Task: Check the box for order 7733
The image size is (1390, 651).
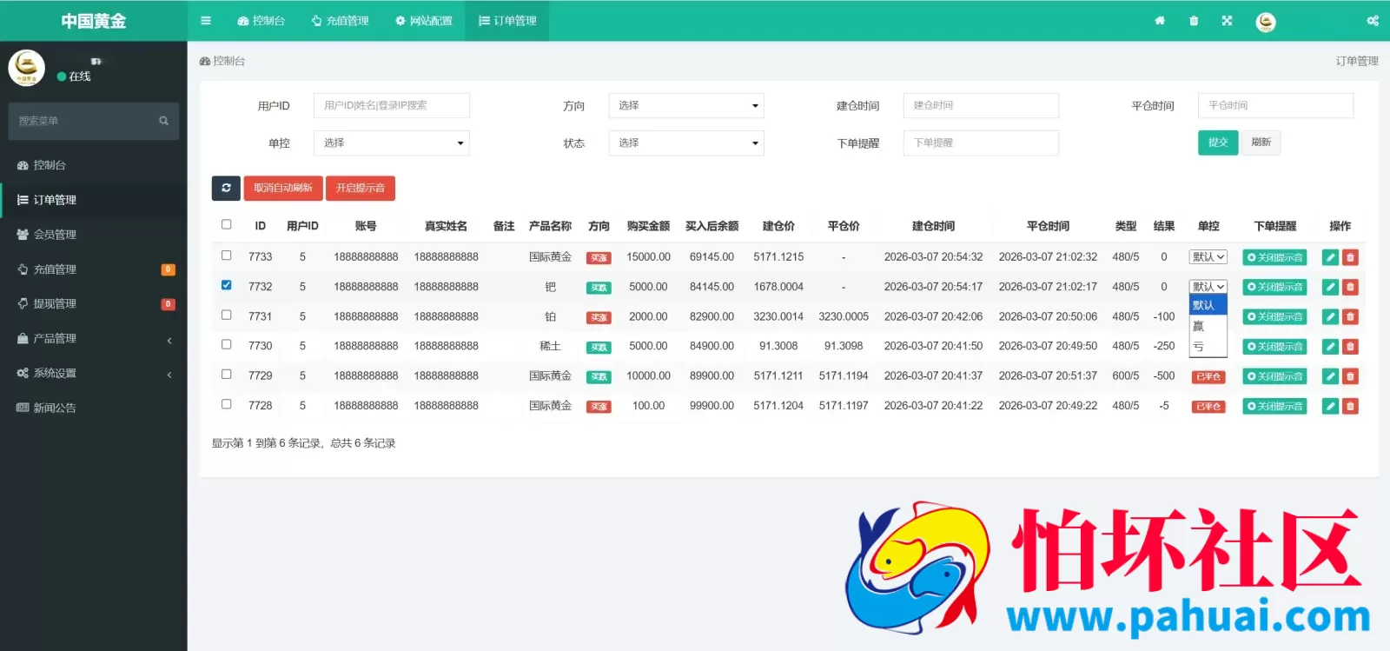Action: (x=227, y=256)
